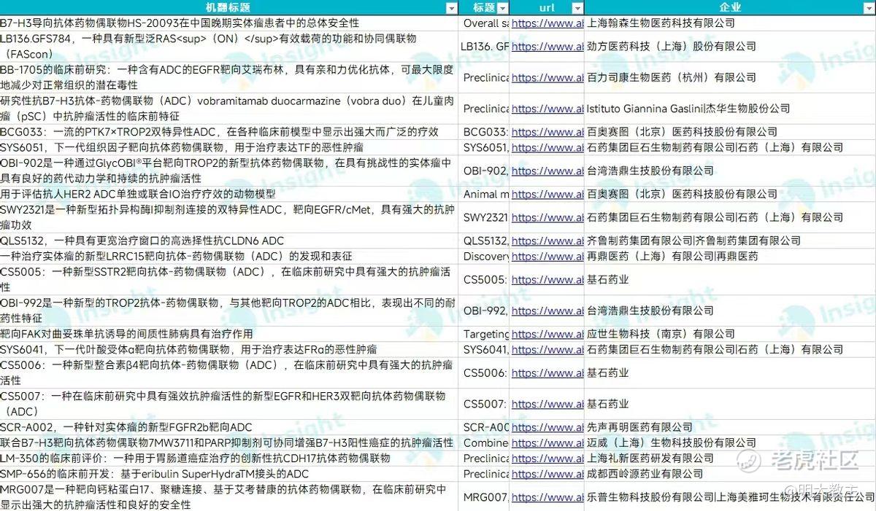Open the url link in the LRRC15 Discovery row

547,257
